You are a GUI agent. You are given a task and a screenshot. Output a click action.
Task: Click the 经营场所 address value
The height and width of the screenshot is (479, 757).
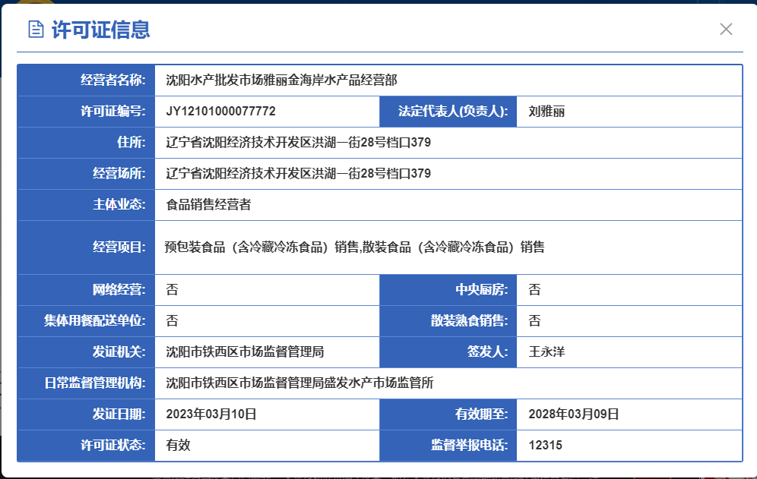click(x=299, y=174)
